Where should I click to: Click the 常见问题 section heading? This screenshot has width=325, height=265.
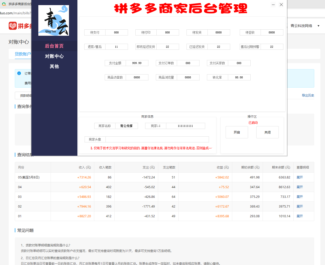tap(25, 230)
